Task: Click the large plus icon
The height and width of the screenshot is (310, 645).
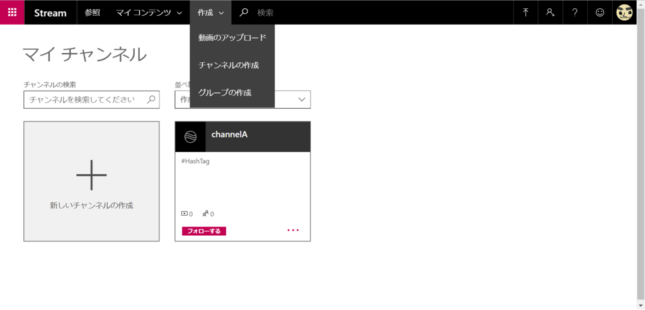Action: (91, 175)
